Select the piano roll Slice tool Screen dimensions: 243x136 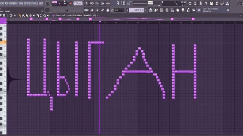(x=38, y=15)
